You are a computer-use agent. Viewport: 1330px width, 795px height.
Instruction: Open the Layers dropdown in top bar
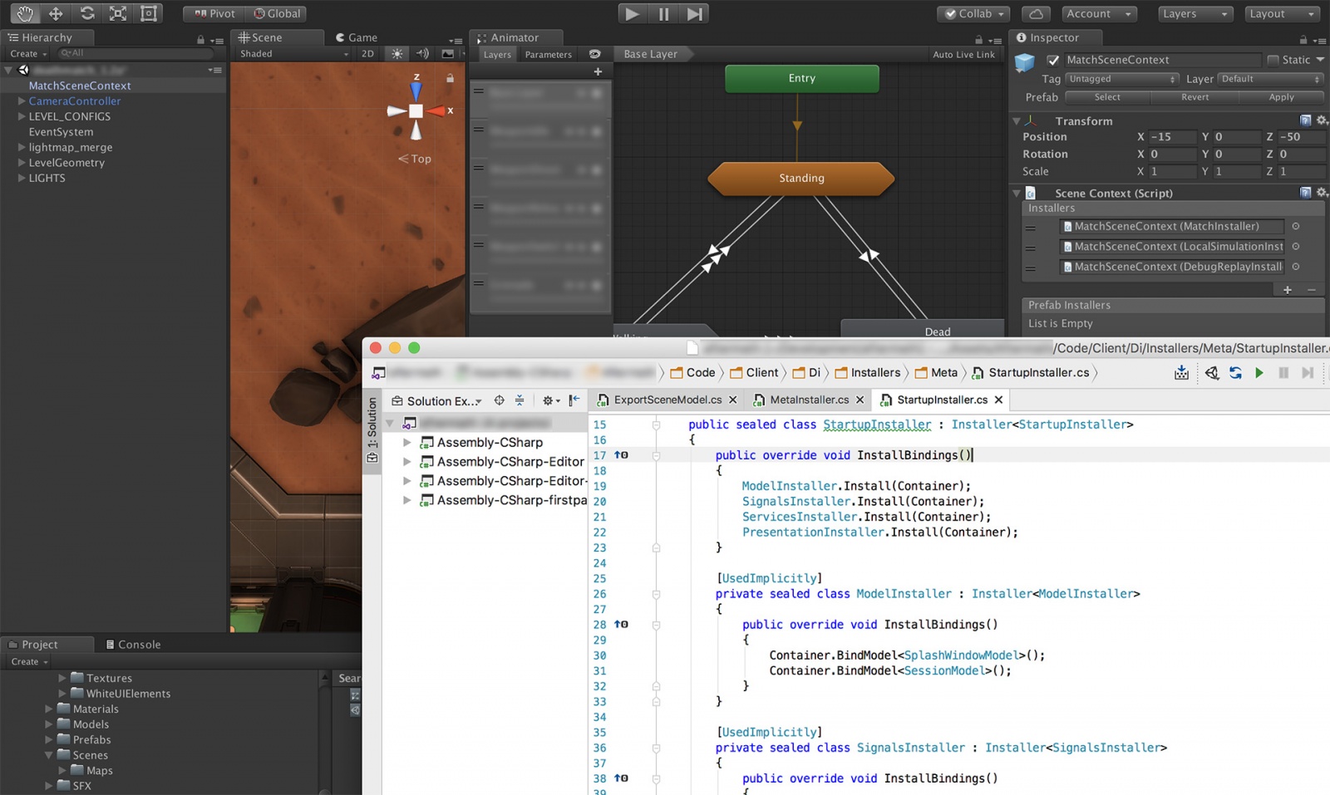tap(1194, 13)
